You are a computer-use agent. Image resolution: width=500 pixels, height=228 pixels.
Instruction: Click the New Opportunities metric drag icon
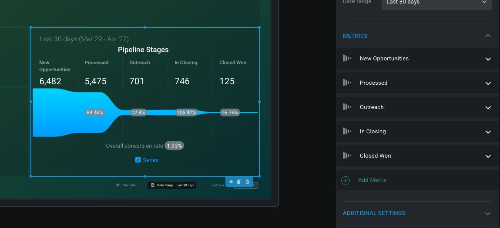pyautogui.click(x=347, y=58)
